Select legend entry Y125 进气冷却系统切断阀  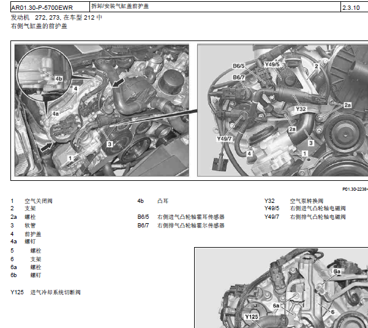click(x=45, y=292)
